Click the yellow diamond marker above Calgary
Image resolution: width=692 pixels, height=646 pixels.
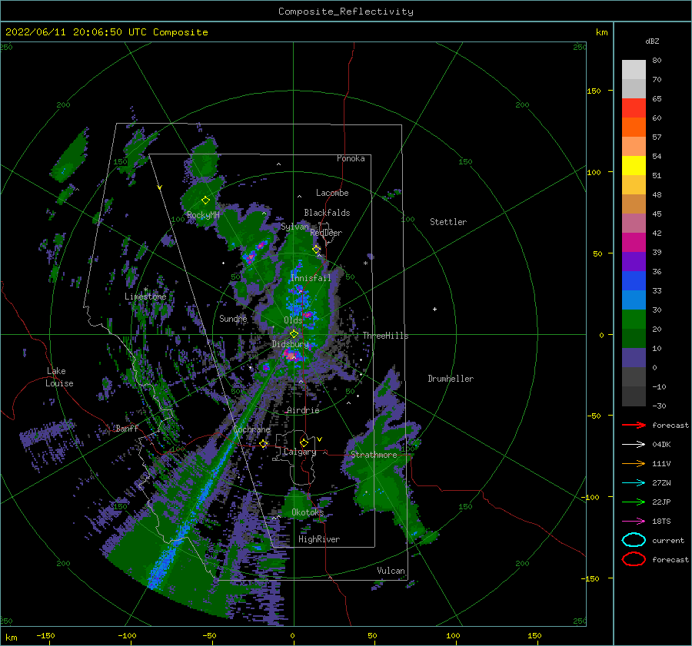pos(304,442)
